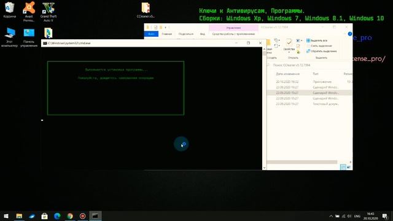The width and height of the screenshot is (393, 221).
Task: Open the red record app in taskbar
Action: pyautogui.click(x=82, y=216)
